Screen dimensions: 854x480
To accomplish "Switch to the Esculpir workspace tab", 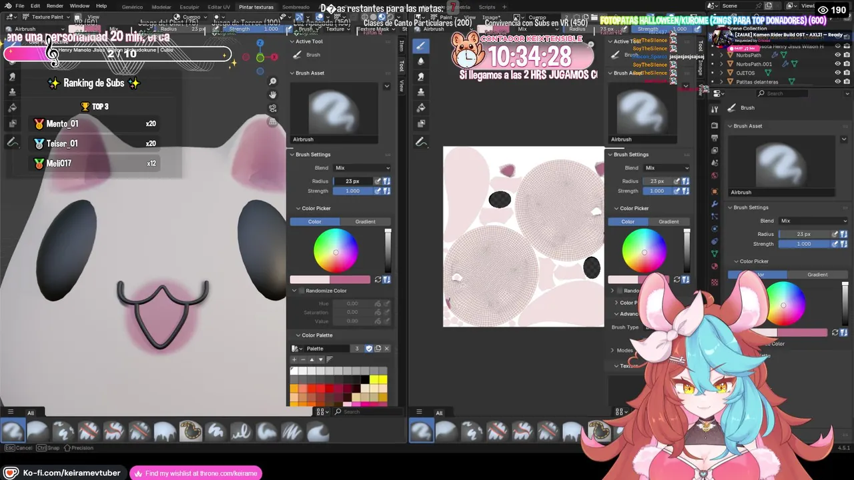I will tap(189, 7).
